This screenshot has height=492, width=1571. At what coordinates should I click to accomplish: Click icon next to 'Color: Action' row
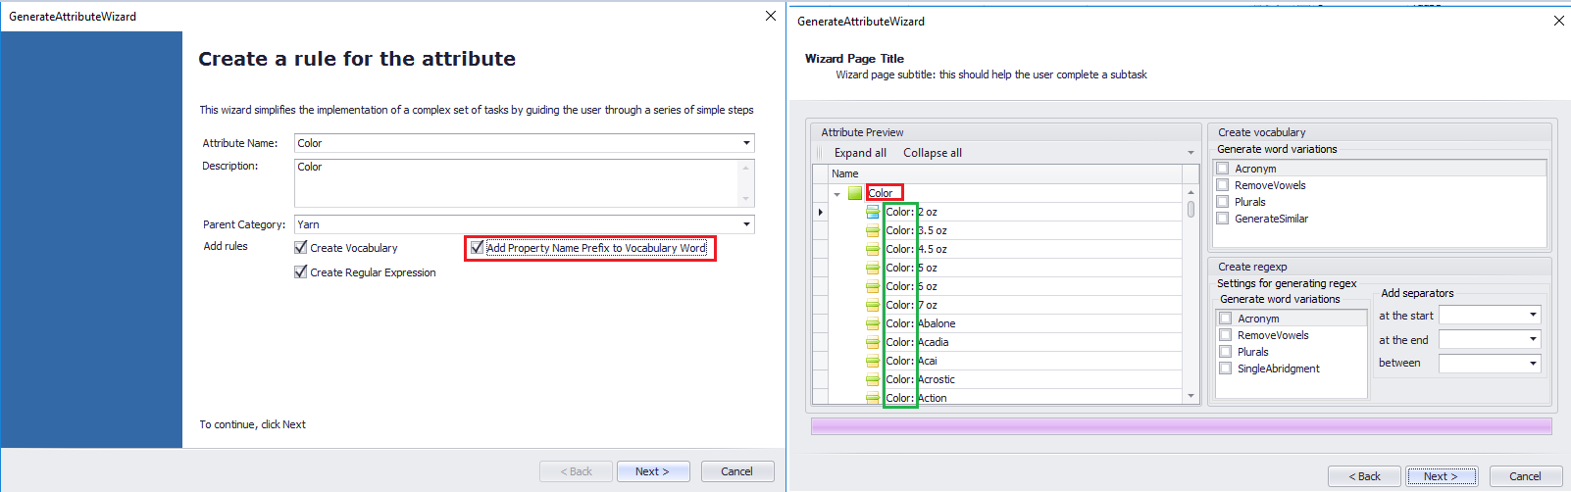pyautogui.click(x=873, y=398)
